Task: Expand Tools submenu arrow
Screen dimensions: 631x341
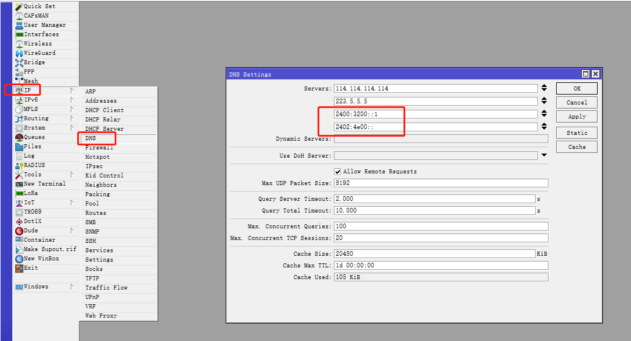Action: coord(72,175)
